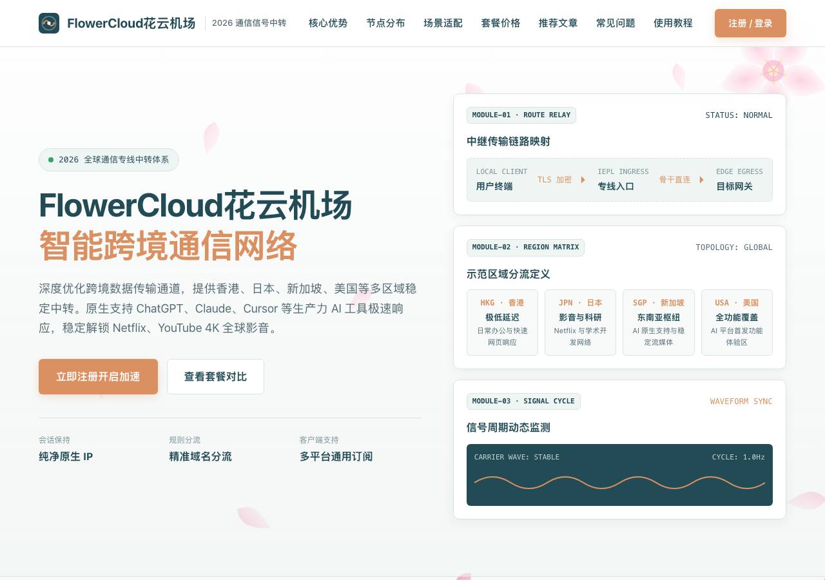825x580 pixels.
Task: Click the STATUS: NORMAL label
Action: (739, 115)
